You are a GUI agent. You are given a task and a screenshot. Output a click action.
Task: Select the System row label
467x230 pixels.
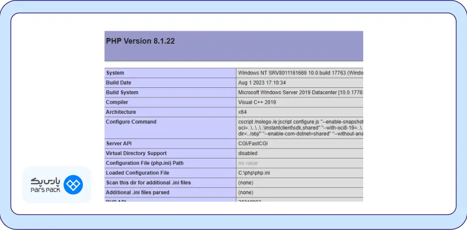click(x=115, y=73)
